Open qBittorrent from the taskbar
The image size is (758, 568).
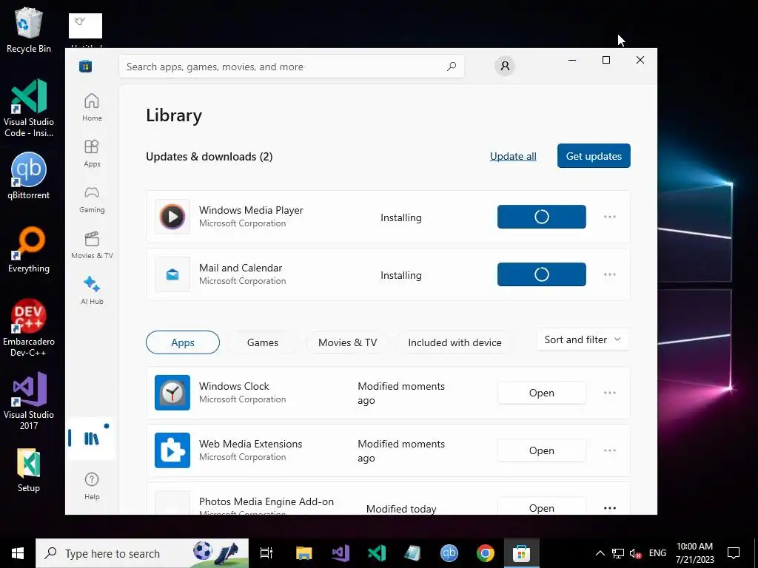[x=449, y=553]
